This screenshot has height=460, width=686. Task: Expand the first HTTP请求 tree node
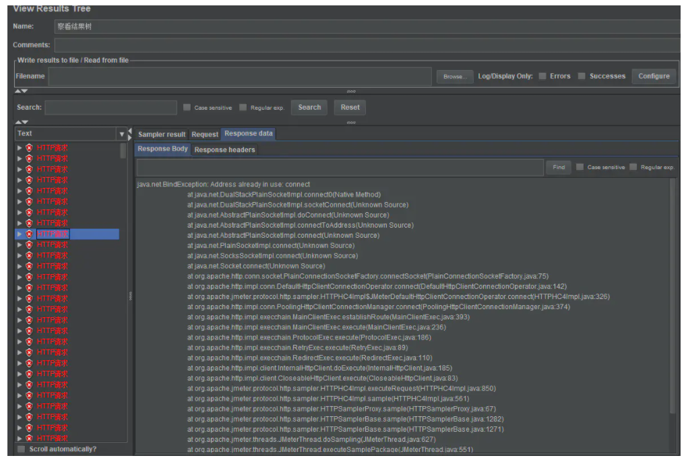tap(20, 147)
